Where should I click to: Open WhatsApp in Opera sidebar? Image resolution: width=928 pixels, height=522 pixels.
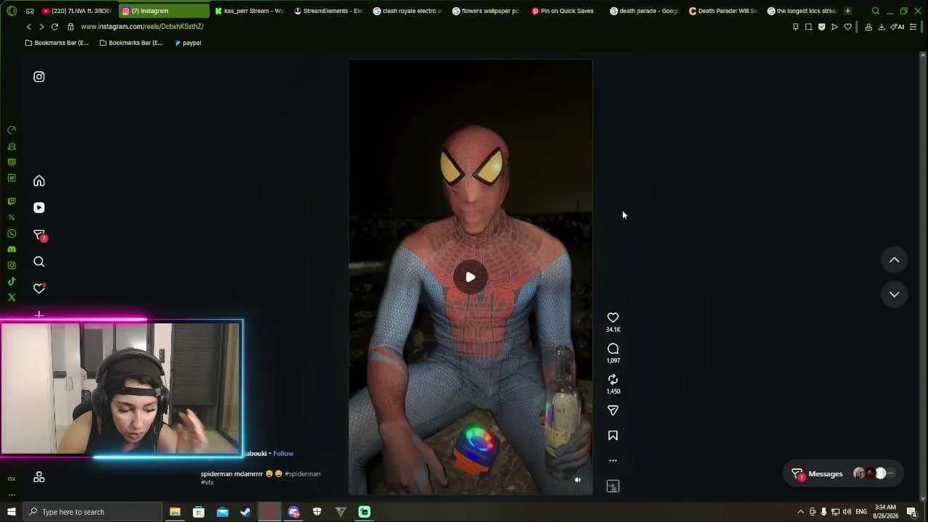click(x=12, y=233)
